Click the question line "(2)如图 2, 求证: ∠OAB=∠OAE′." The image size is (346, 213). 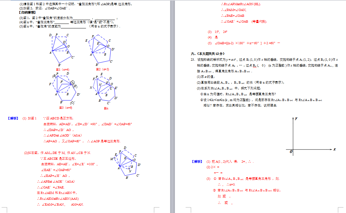(44, 8)
